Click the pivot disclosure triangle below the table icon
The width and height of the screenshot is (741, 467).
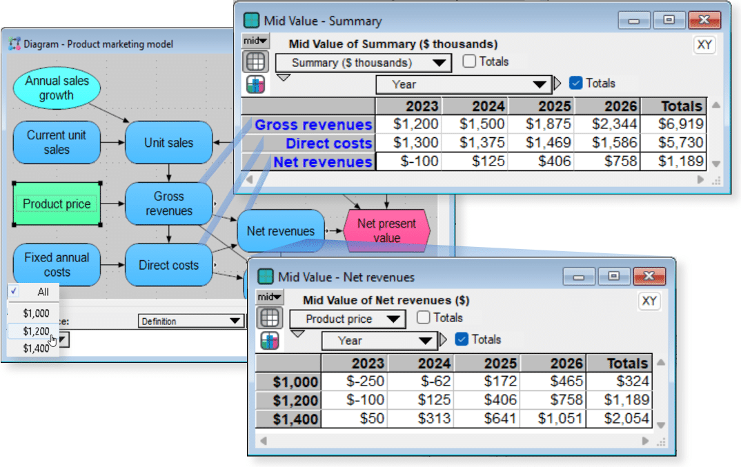point(283,78)
